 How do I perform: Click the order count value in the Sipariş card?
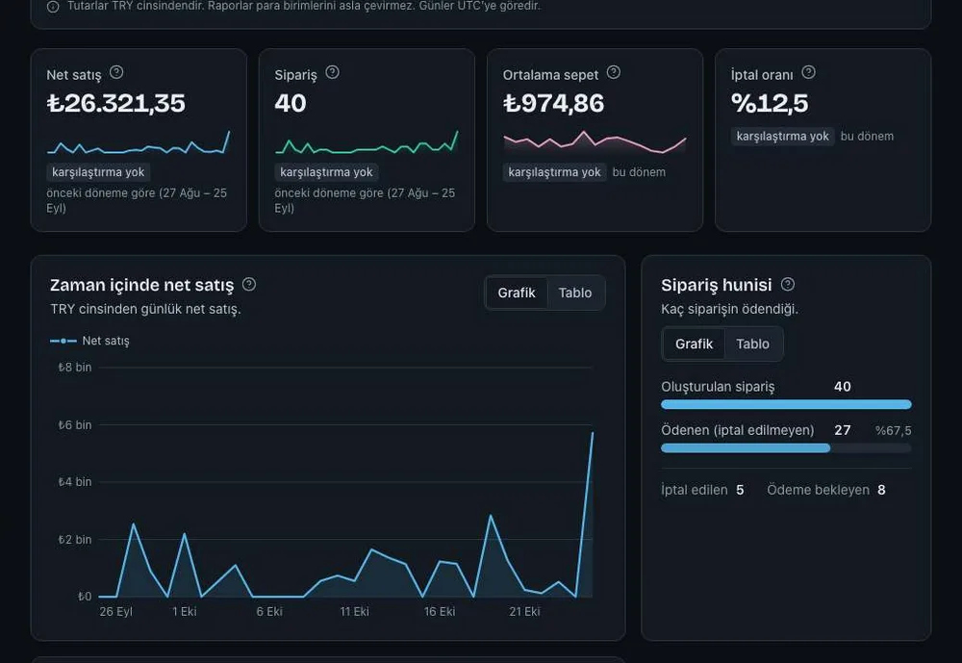click(x=291, y=103)
